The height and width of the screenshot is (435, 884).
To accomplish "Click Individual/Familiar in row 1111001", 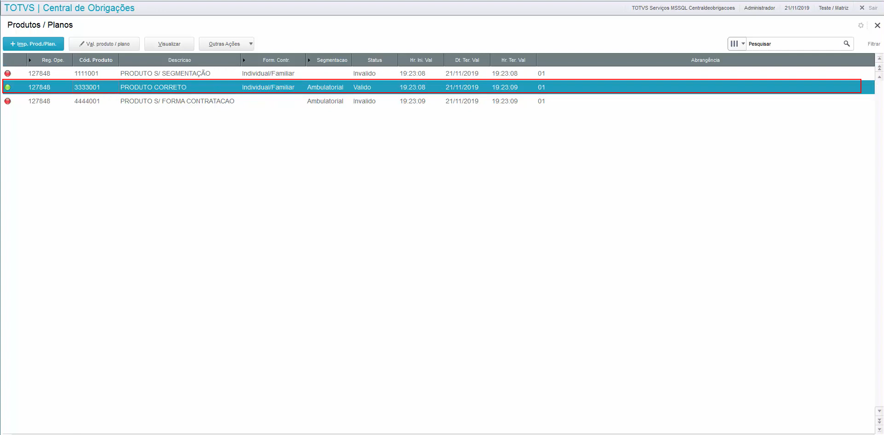I will coord(268,73).
